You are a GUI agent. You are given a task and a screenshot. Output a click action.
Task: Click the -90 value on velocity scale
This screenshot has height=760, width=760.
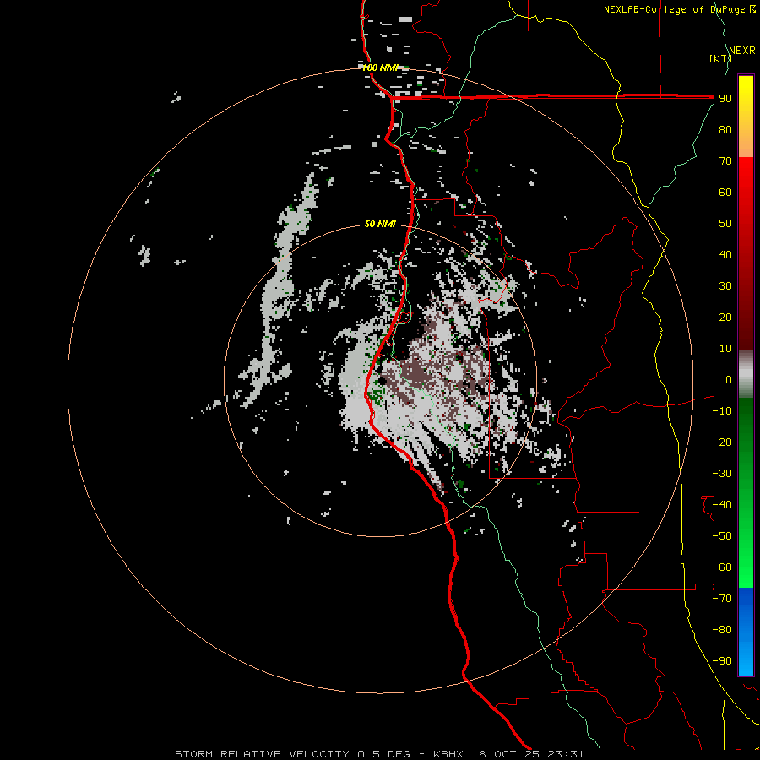[722, 661]
